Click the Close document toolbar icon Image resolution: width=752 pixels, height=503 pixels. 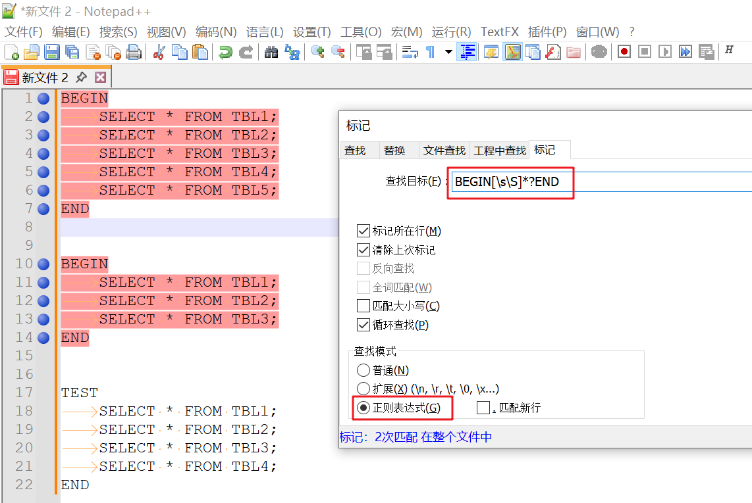(93, 52)
